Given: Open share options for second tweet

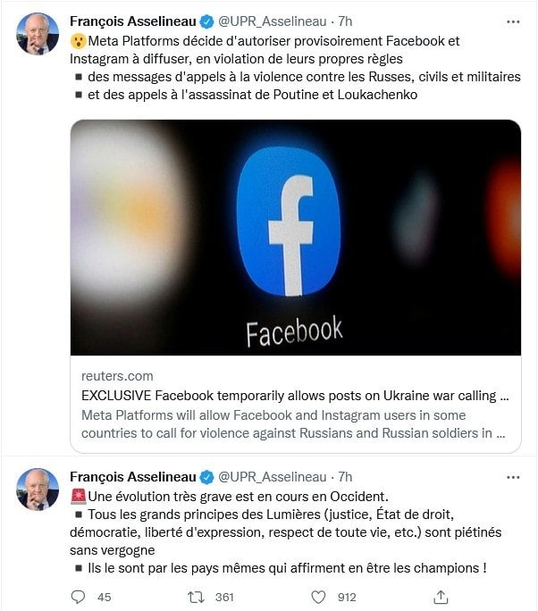Looking at the screenshot, I should 440,596.
